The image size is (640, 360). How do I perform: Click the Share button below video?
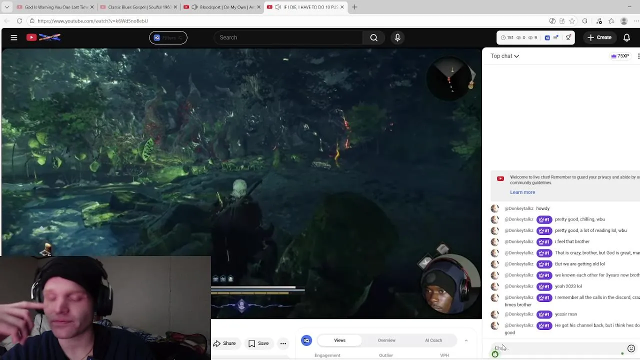point(224,343)
